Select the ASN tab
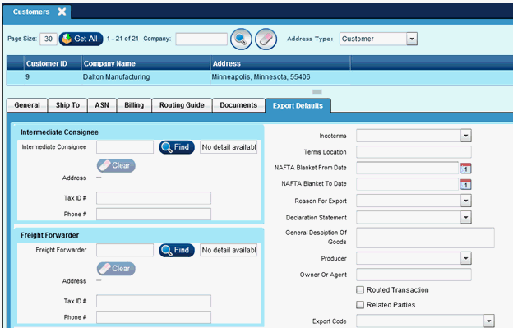513x328 pixels. click(x=102, y=105)
